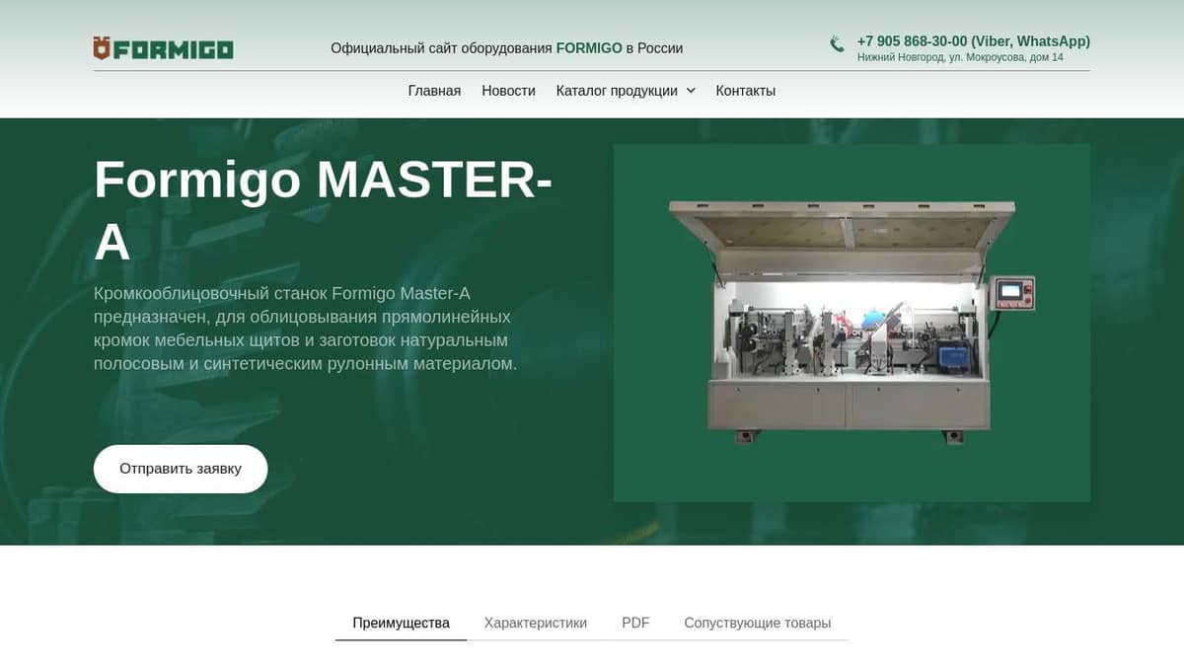Switch to the Характеристики tab
The width and height of the screenshot is (1184, 666).
(535, 623)
